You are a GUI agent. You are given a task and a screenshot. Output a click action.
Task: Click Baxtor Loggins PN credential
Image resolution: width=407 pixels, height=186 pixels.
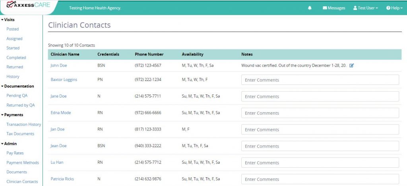pyautogui.click(x=100, y=80)
